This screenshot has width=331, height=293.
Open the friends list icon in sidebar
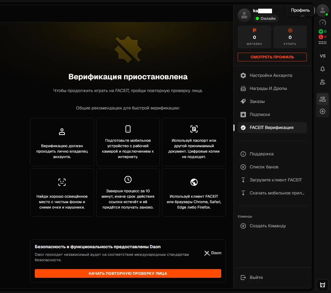323,82
